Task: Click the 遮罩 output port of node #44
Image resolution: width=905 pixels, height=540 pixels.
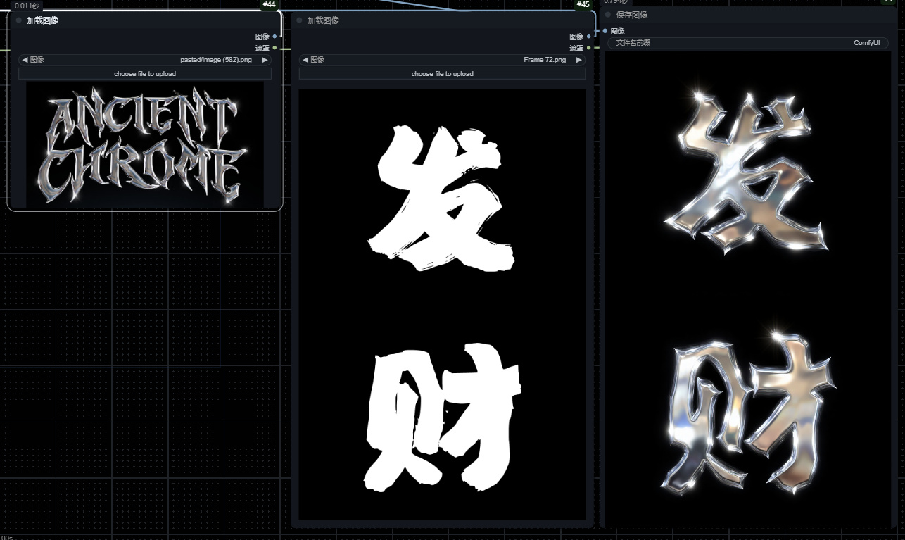Action: 274,48
